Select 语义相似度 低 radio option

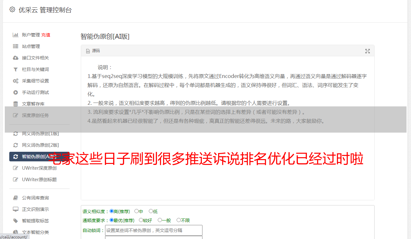(153, 211)
